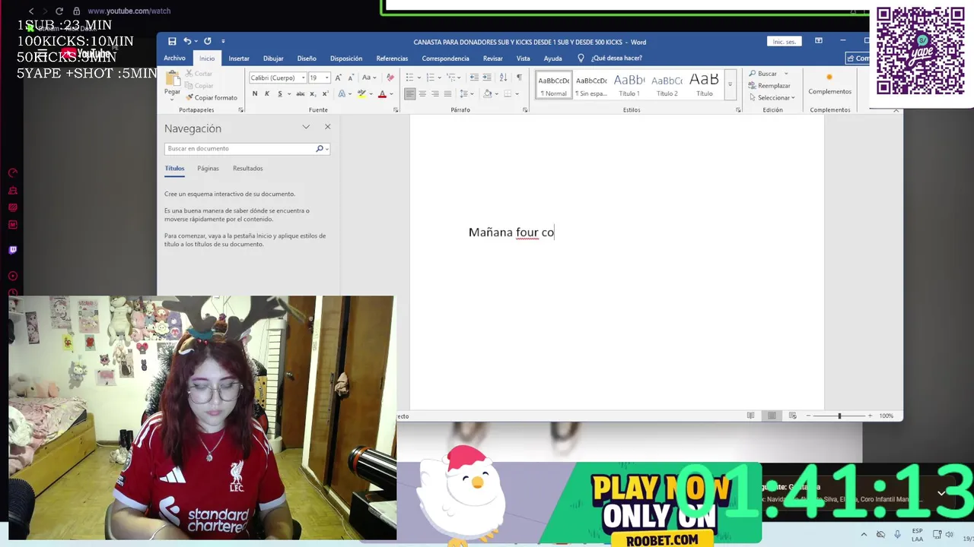This screenshot has height=547, width=974.
Task: Apply the red font color
Action: pos(382,93)
